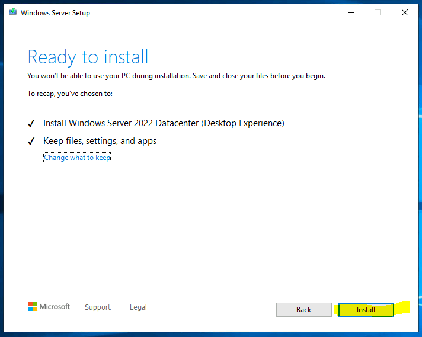Viewport: 422px width, 337px height.
Task: Click 'Install Windows Server 2022 Datacenter (Desktop Experience)' text
Action: point(164,123)
